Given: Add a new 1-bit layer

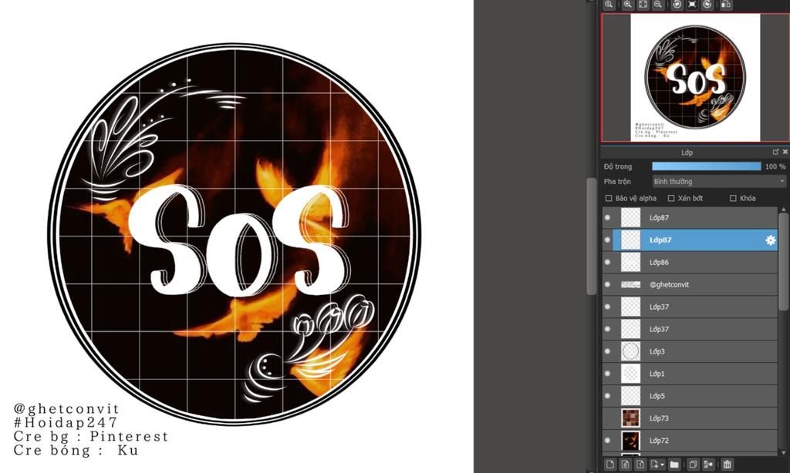Looking at the screenshot, I should tap(640, 465).
